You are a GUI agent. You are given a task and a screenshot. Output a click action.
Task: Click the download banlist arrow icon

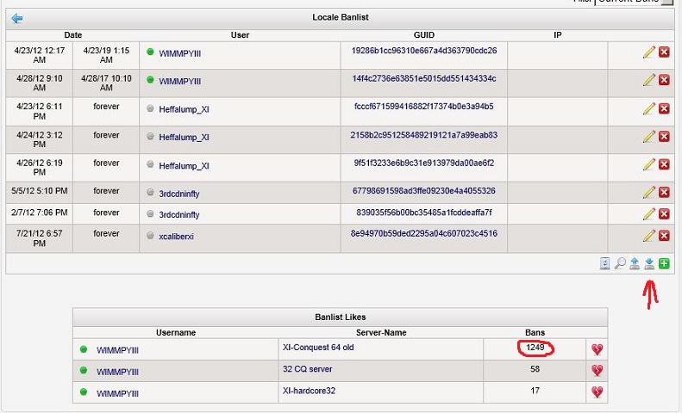coord(649,263)
